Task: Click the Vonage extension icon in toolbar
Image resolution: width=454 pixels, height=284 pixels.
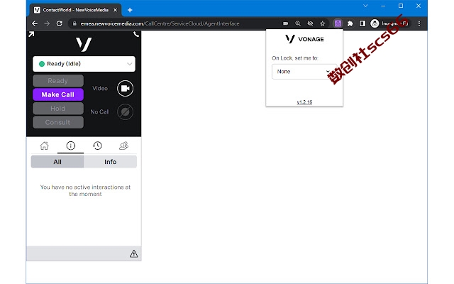Action: click(x=338, y=23)
